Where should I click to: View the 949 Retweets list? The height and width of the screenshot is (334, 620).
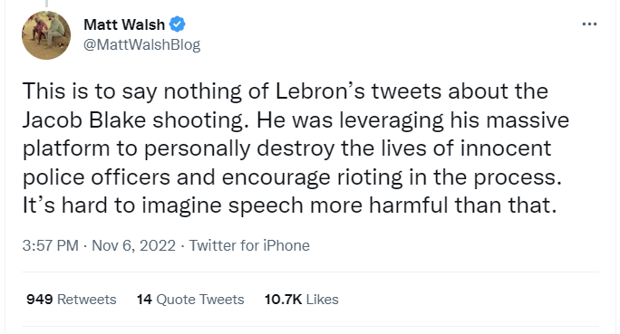pos(72,300)
